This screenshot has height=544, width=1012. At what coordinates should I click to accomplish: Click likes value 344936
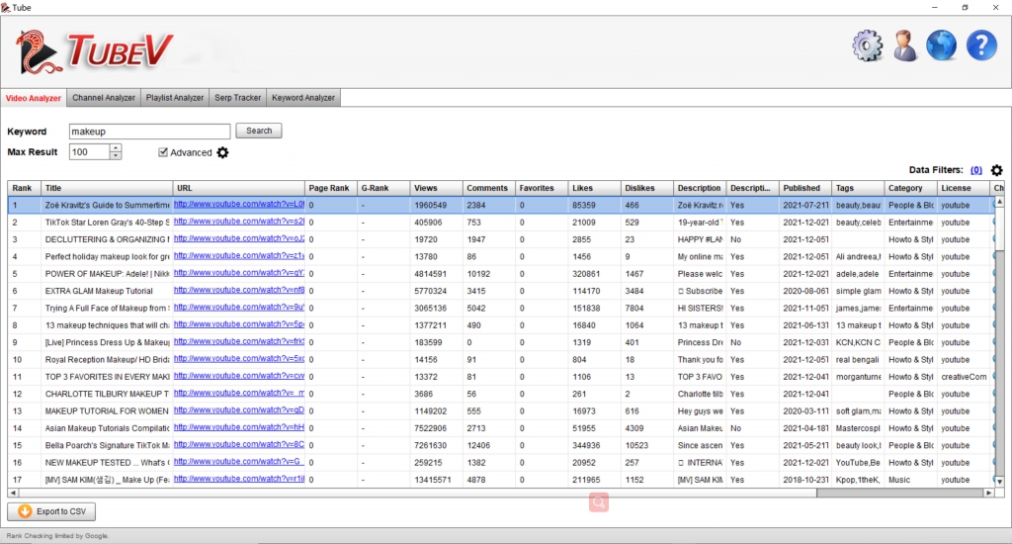(x=586, y=445)
